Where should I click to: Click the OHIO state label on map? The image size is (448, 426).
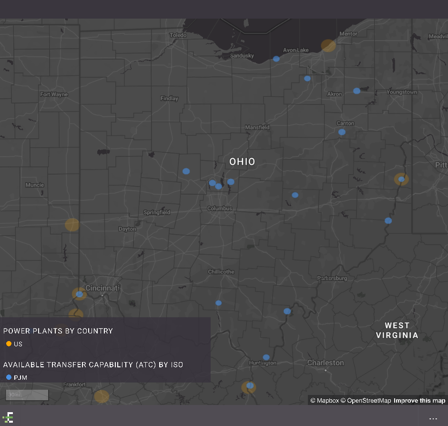point(242,162)
